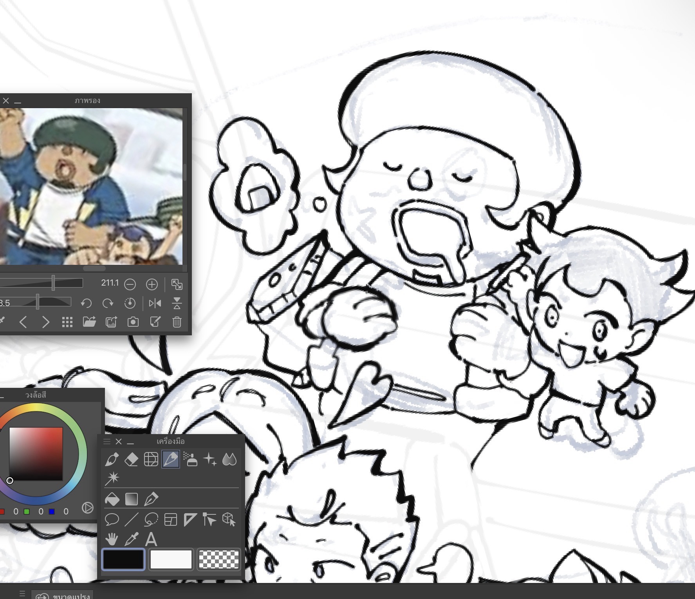Expand the color wheel color-space switcher arrow
Screen dimensions: 695x599
[87, 508]
